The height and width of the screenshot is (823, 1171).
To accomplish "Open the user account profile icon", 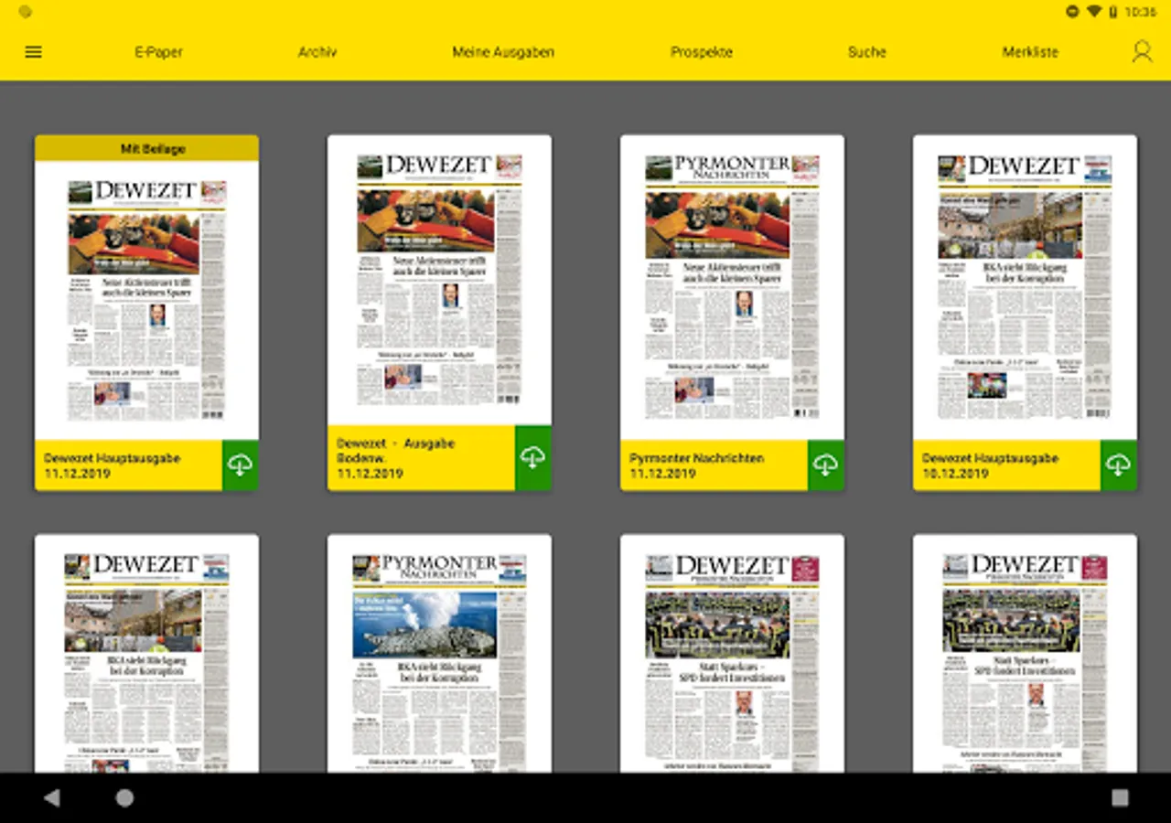I will [x=1142, y=51].
